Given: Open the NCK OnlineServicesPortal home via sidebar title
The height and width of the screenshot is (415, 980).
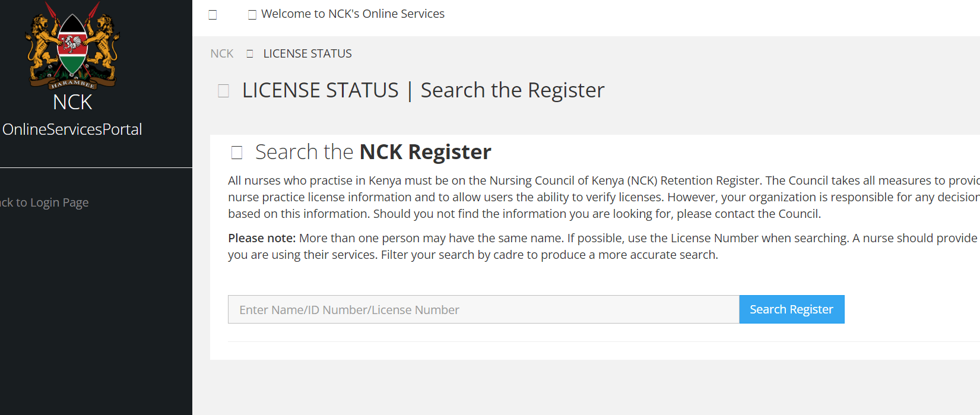Looking at the screenshot, I should [x=71, y=129].
